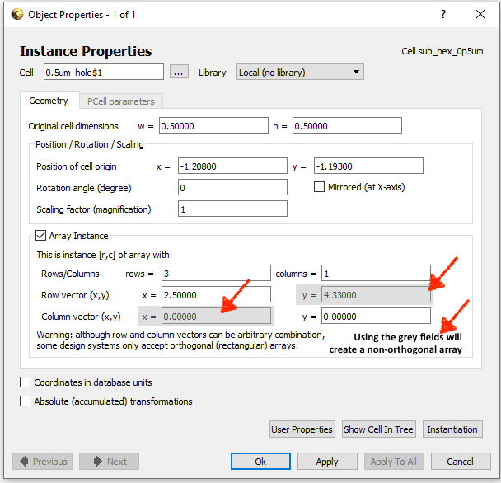The height and width of the screenshot is (483, 501).
Task: Go to Previous object
Action: 43,462
